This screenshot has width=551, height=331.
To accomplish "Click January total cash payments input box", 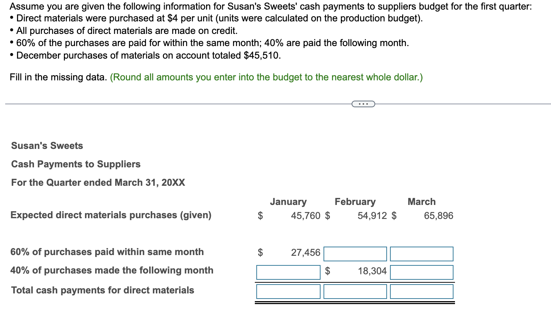I will [288, 292].
